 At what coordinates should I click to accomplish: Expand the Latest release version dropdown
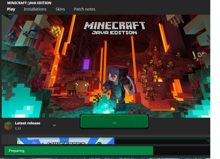55,125
